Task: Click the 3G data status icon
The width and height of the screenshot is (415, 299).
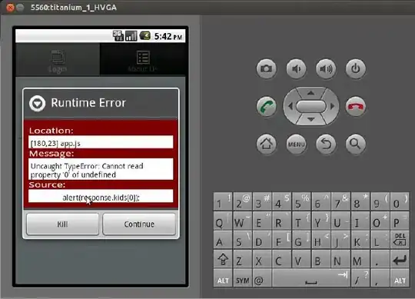Action: (118, 36)
